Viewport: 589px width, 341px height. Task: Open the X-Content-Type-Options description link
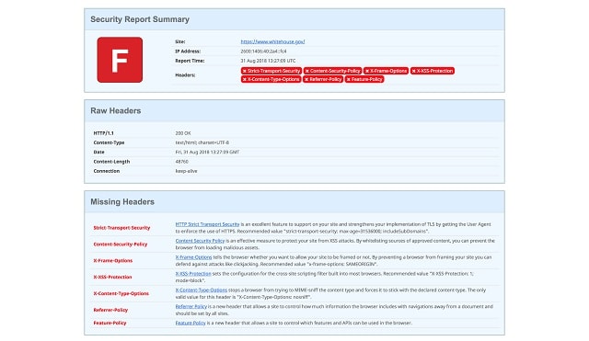click(x=202, y=290)
